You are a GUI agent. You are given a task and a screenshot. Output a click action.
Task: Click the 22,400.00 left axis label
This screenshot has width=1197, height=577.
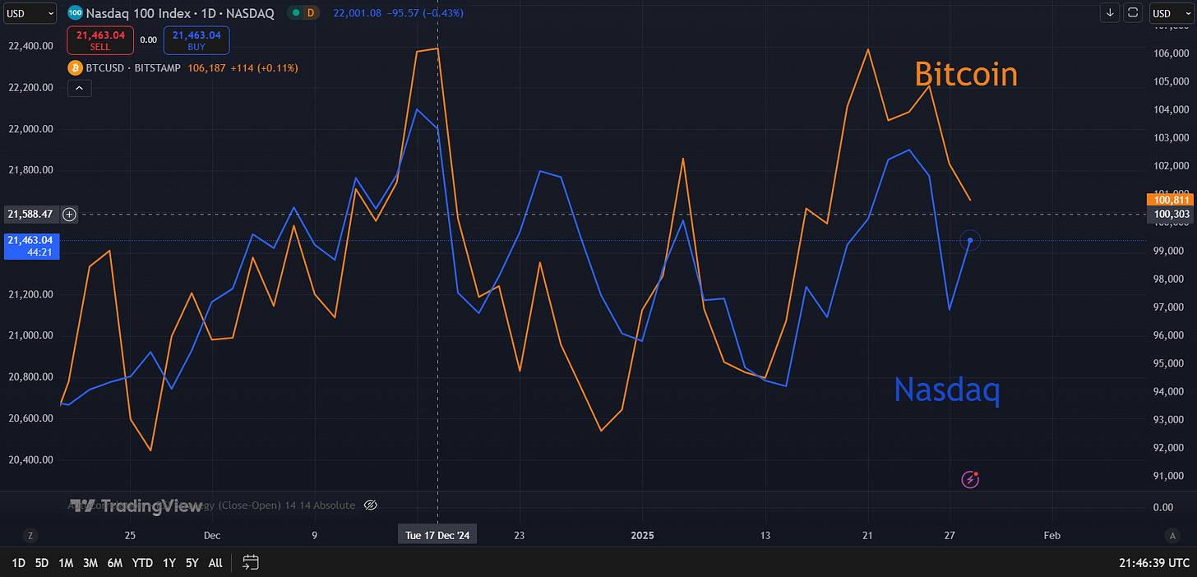(x=30, y=46)
